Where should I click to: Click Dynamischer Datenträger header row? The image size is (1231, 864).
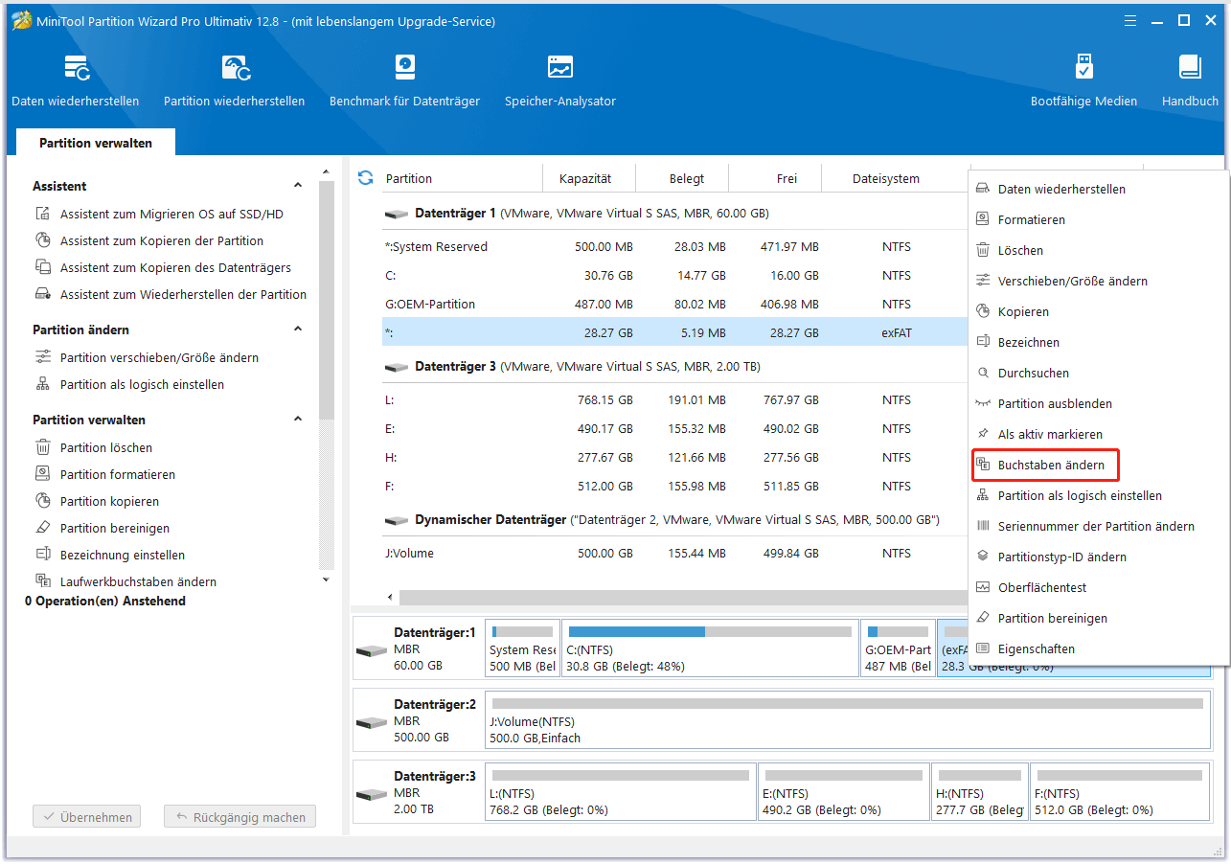(x=674, y=520)
